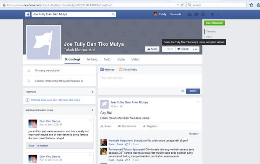Click the 16 jam timestamp
260x164 pixels.
[x=114, y=106]
